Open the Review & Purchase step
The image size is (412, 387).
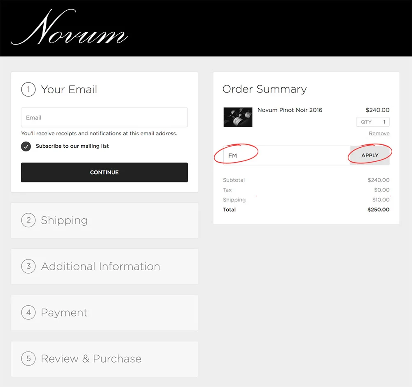104,359
